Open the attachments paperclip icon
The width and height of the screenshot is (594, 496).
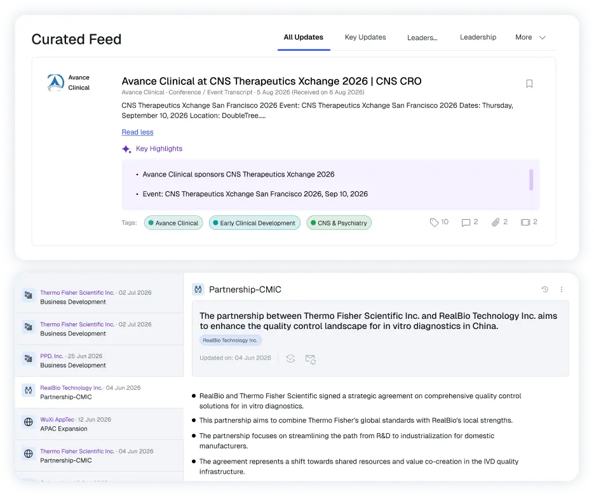496,222
